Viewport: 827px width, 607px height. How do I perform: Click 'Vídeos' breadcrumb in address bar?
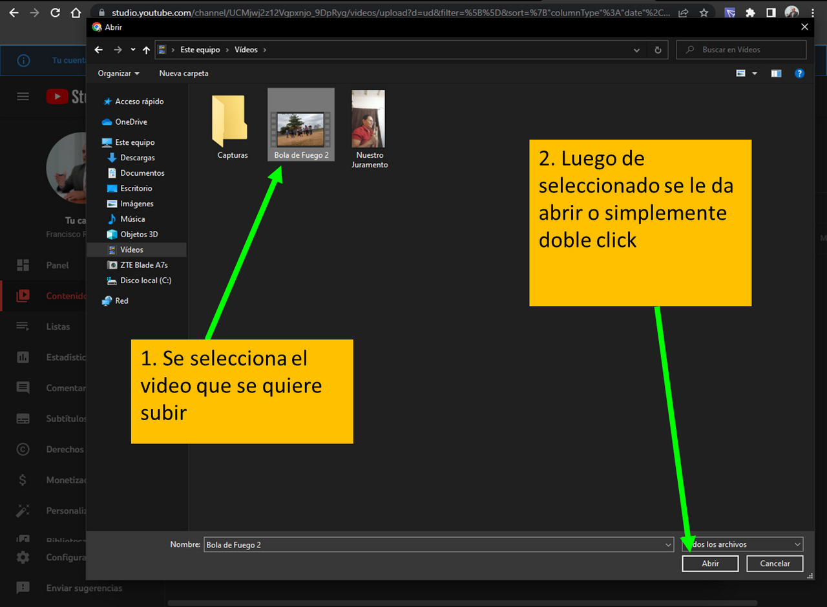(246, 50)
